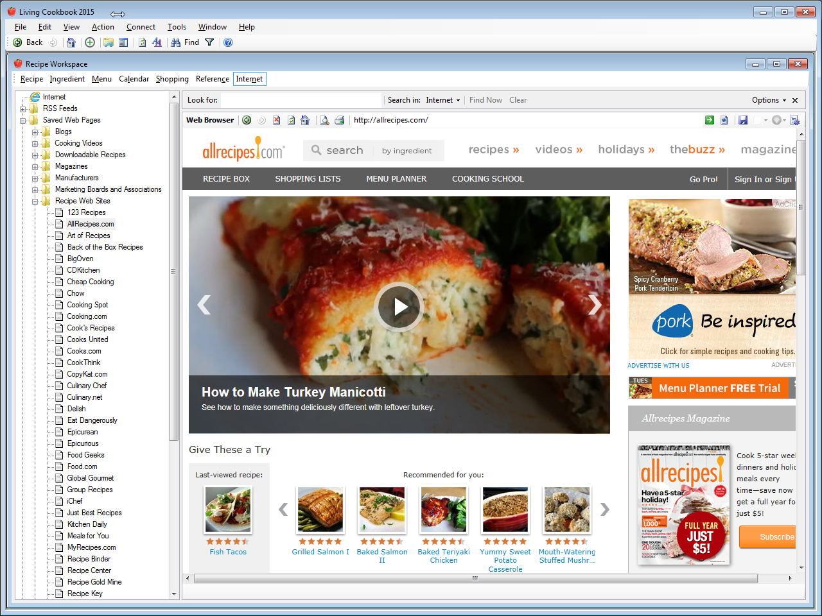Close the search bar with the X

point(795,100)
